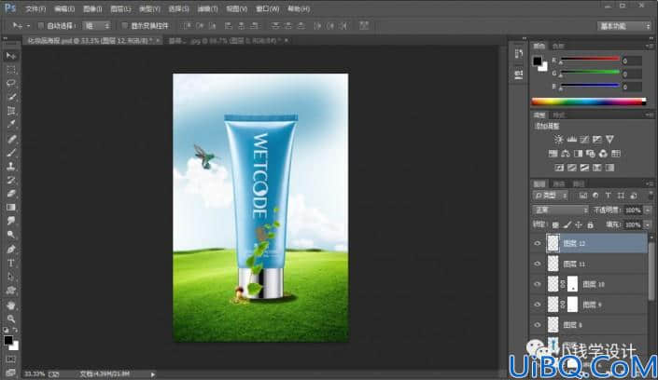Click the Auto-Align Layers icon in options bar

point(364,25)
